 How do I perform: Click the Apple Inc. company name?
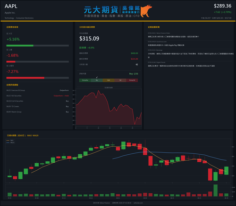[10, 13]
